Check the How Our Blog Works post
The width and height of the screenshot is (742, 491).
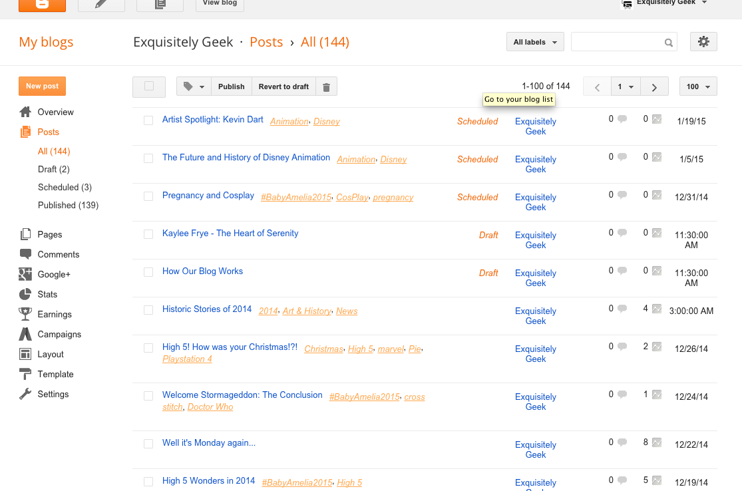[148, 272]
